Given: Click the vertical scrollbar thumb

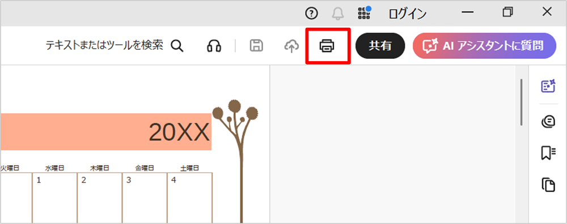Looking at the screenshot, I should click(x=521, y=102).
